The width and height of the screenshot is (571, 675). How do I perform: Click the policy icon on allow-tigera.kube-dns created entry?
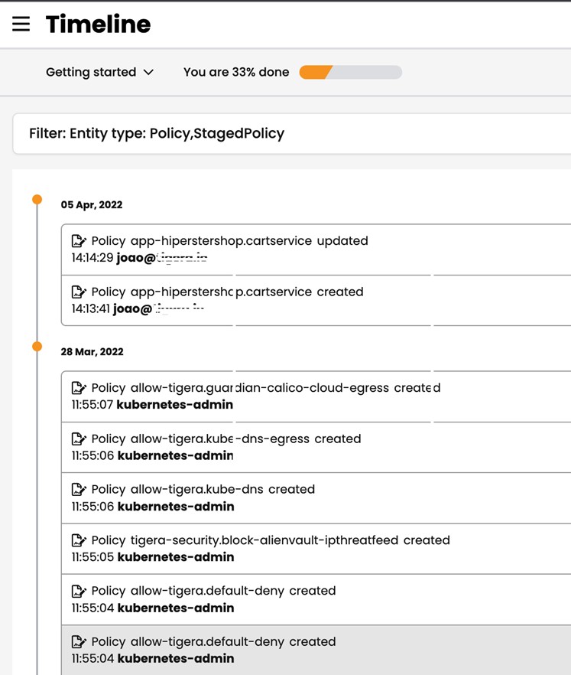tap(79, 490)
